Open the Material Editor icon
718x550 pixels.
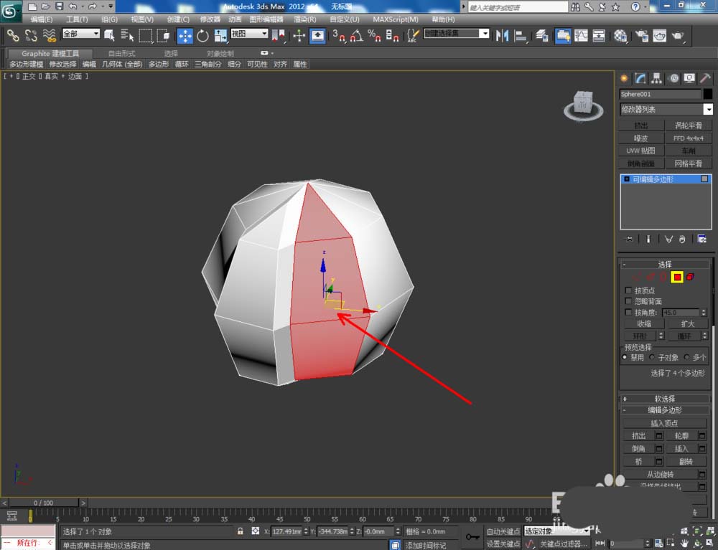620,35
